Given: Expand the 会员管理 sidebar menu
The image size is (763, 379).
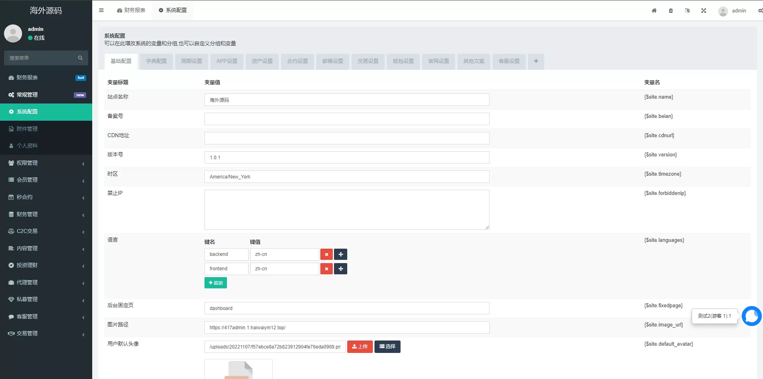Looking at the screenshot, I should [46, 180].
